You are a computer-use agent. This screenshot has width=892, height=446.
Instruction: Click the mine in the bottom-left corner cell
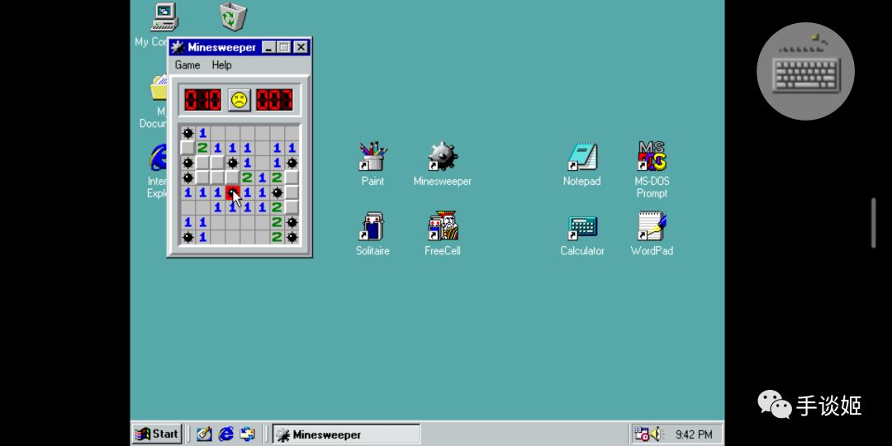[187, 237]
